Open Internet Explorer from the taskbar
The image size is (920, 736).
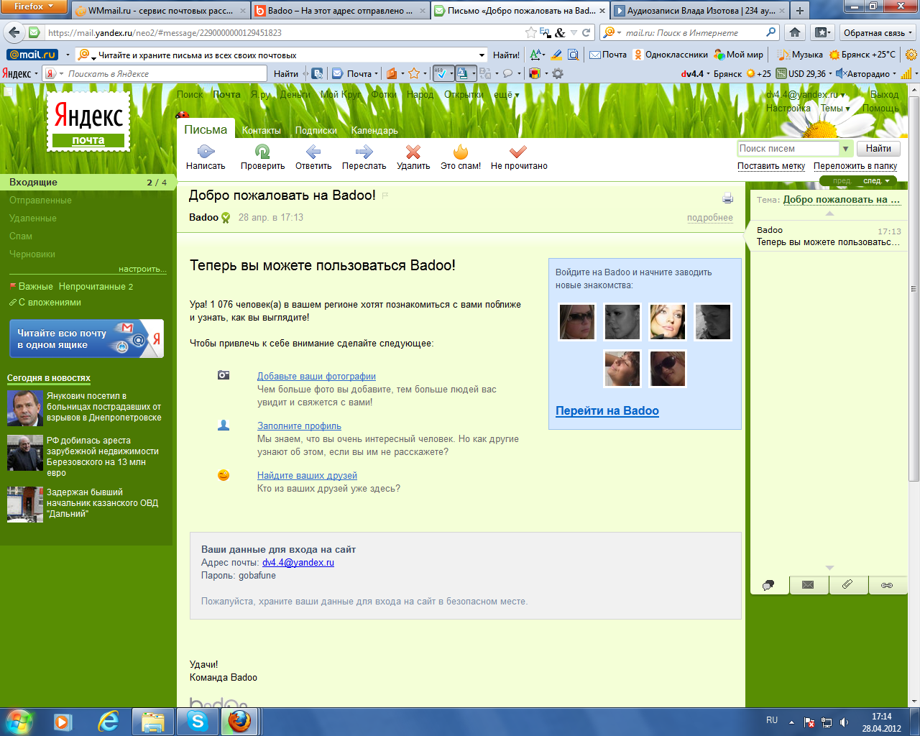pyautogui.click(x=109, y=721)
